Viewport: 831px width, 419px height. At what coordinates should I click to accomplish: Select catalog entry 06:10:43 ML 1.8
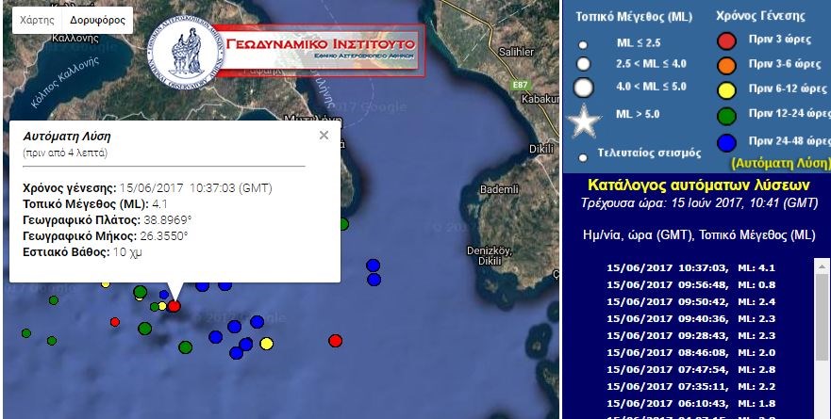click(x=691, y=404)
